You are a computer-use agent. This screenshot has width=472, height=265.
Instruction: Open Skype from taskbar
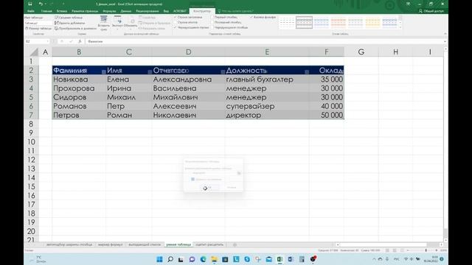247,259
